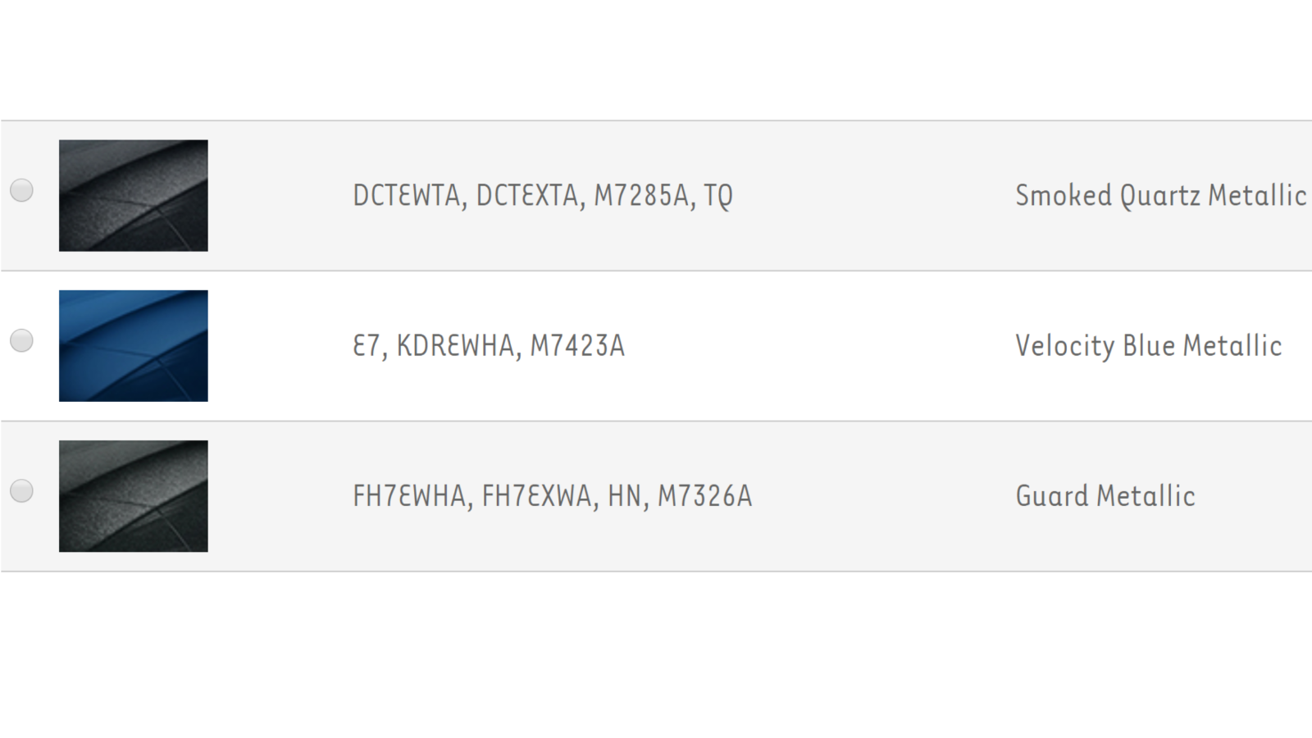
Task: Select the Smoked Quartz Metallic radio button
Action: [x=21, y=190]
